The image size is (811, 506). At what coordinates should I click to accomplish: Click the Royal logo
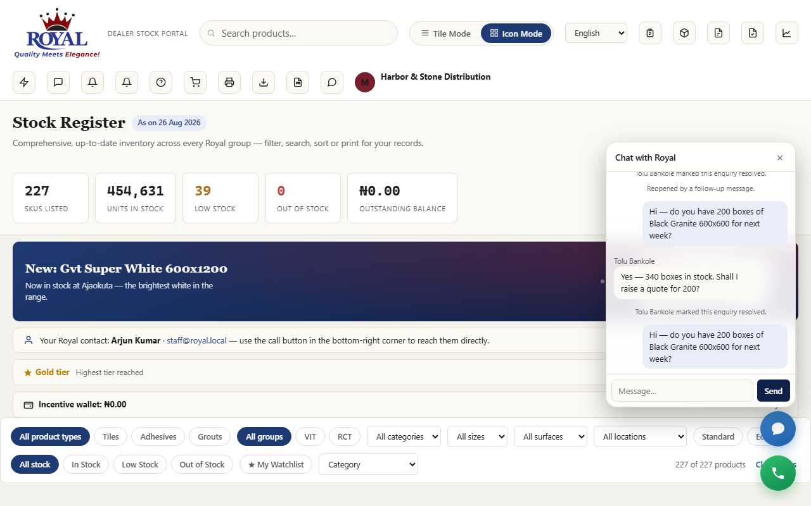[57, 34]
